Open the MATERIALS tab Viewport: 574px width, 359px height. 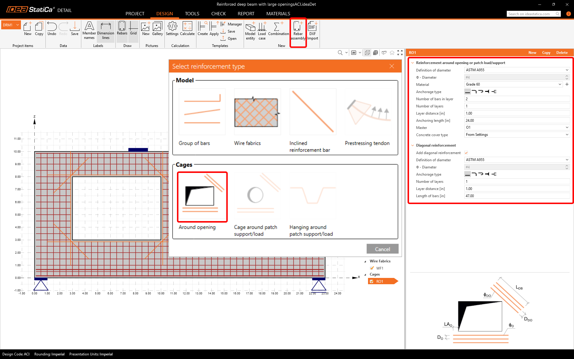[x=278, y=13]
